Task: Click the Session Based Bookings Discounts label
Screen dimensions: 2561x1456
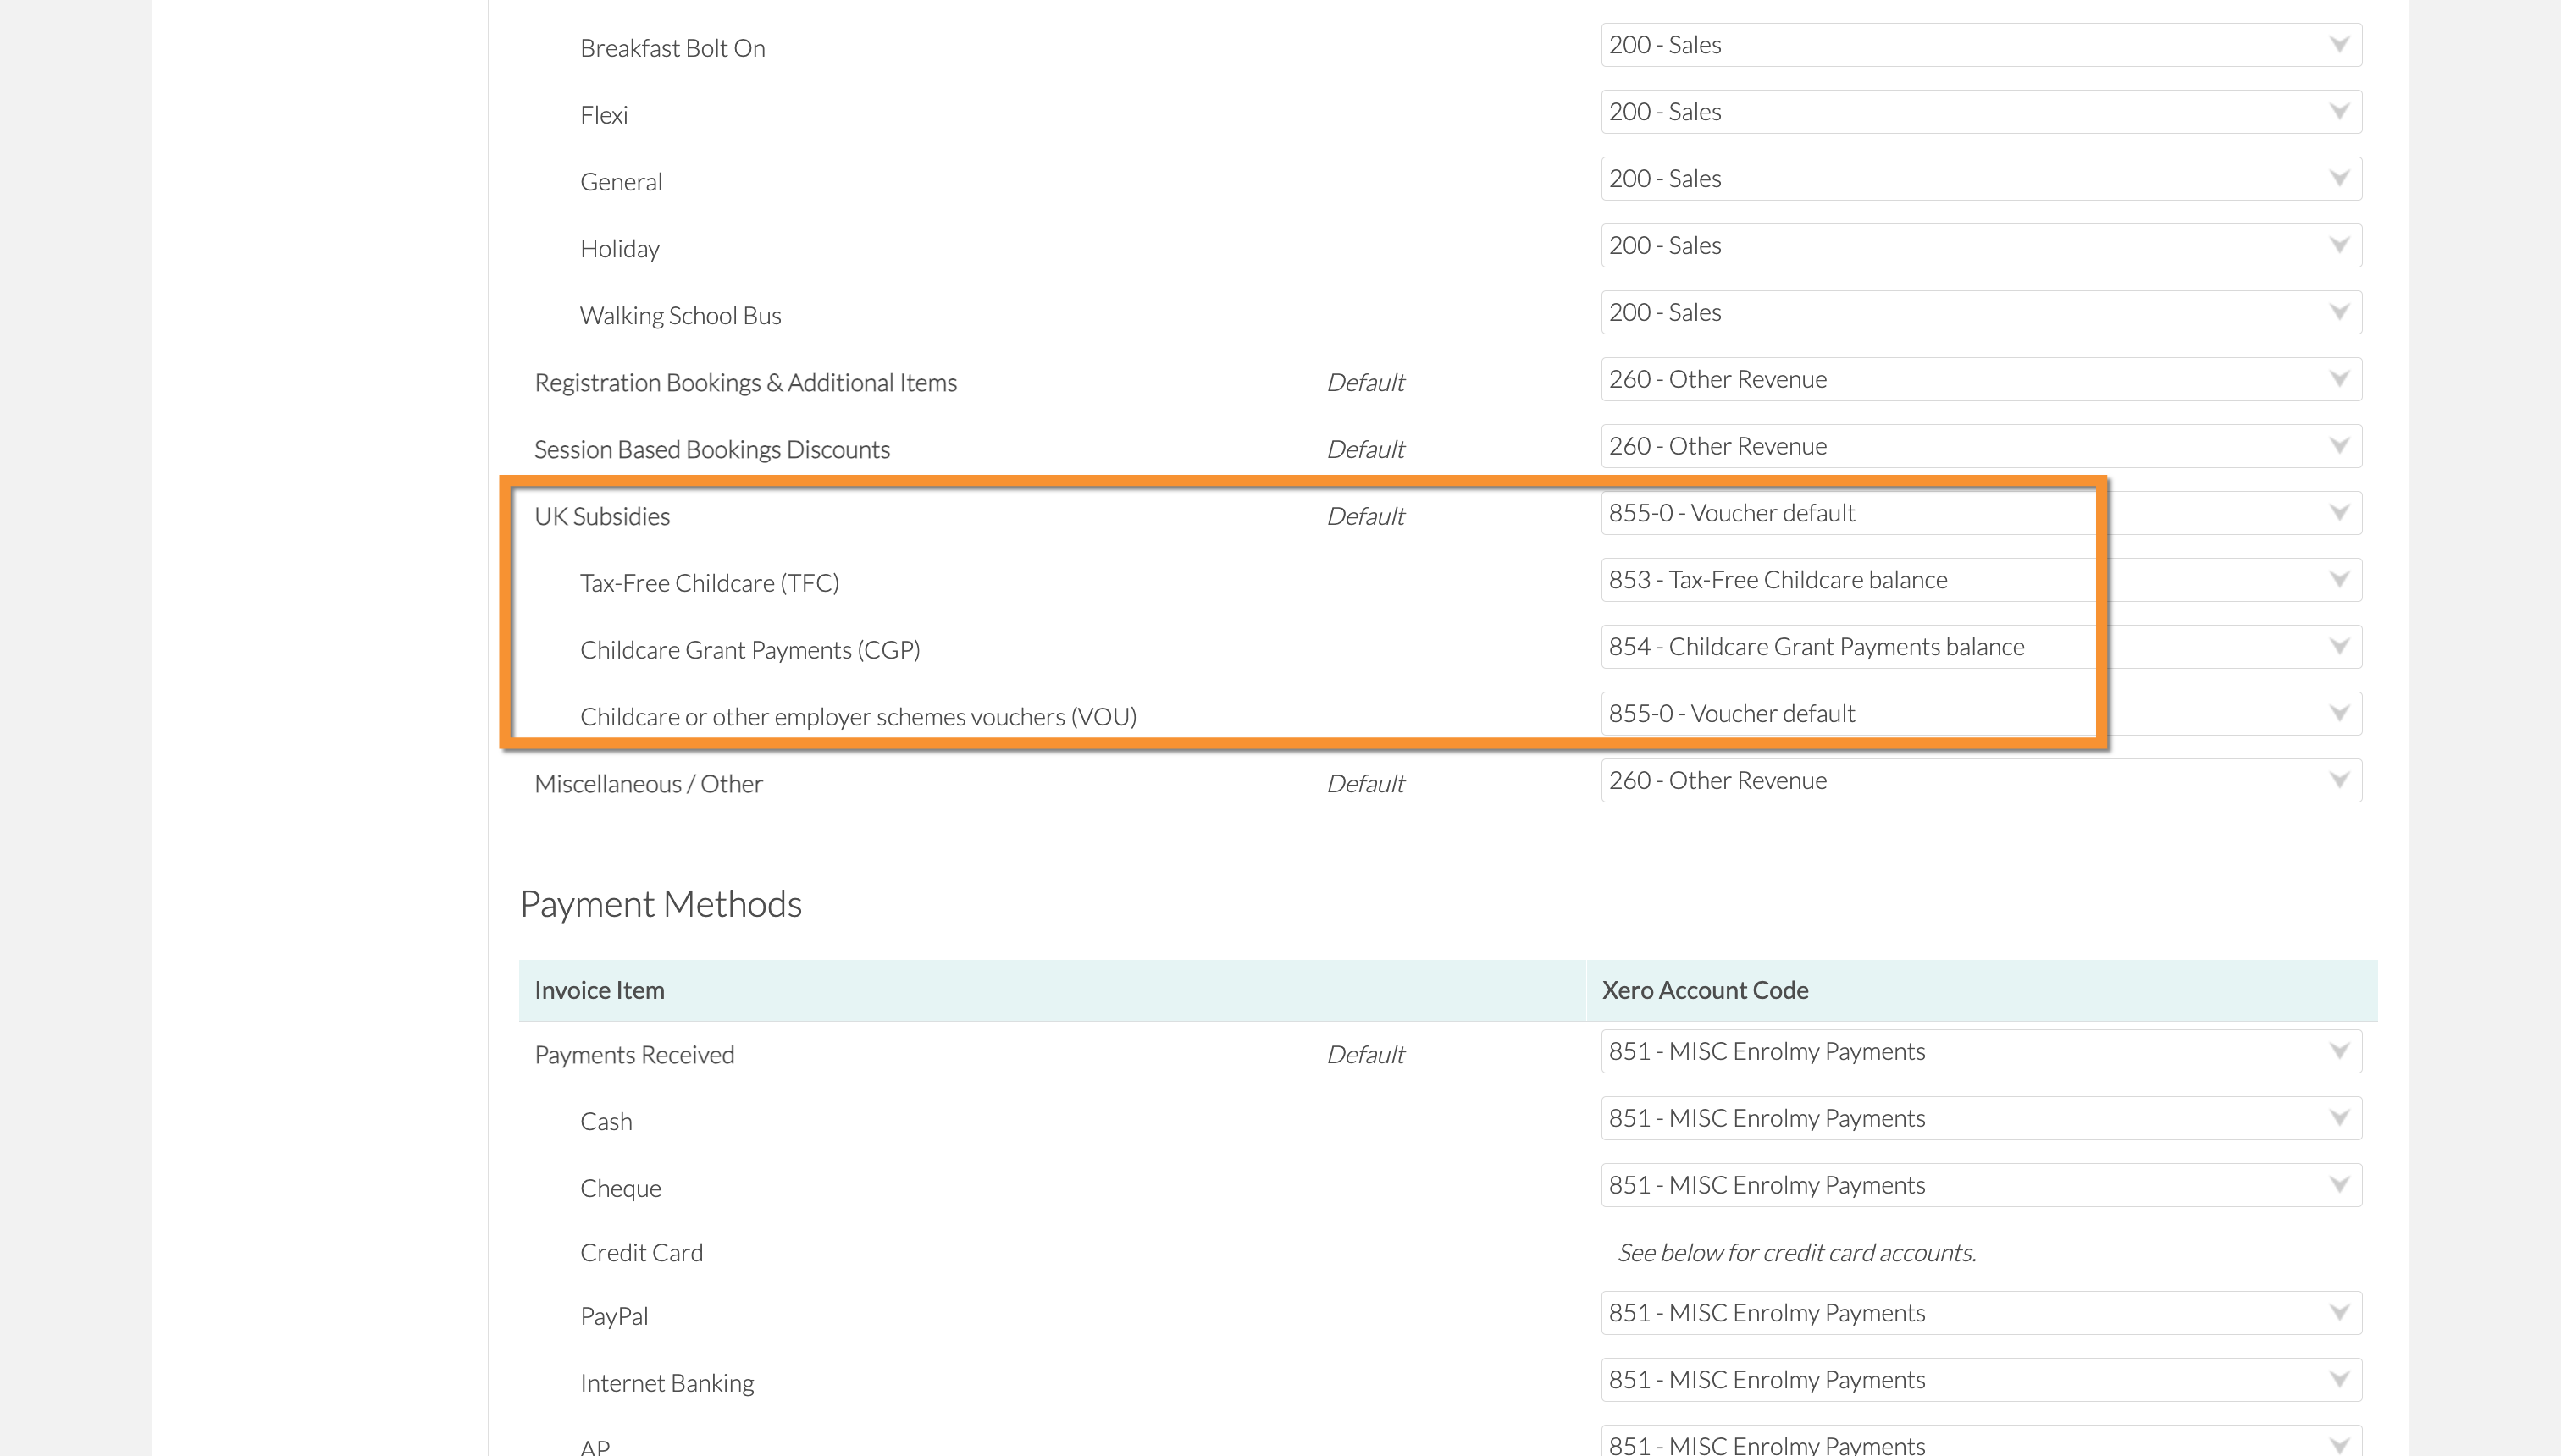Action: [x=712, y=450]
